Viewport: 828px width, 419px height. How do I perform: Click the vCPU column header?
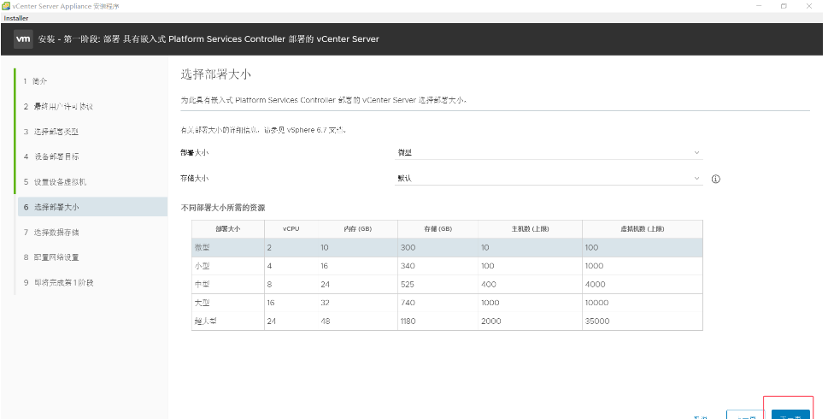pos(291,229)
